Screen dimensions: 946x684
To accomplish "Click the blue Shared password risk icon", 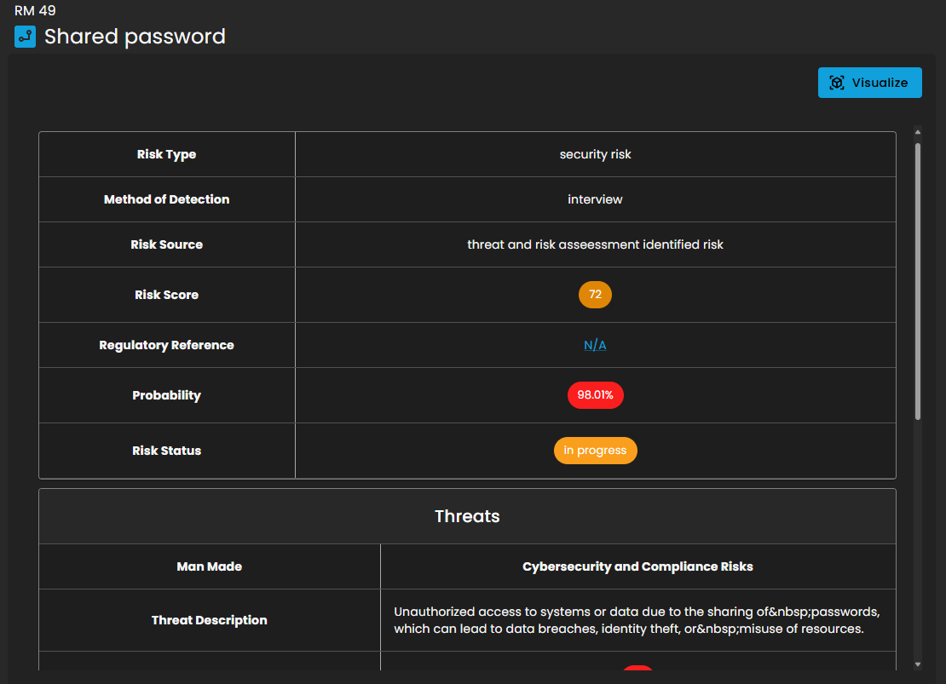I will 26,37.
